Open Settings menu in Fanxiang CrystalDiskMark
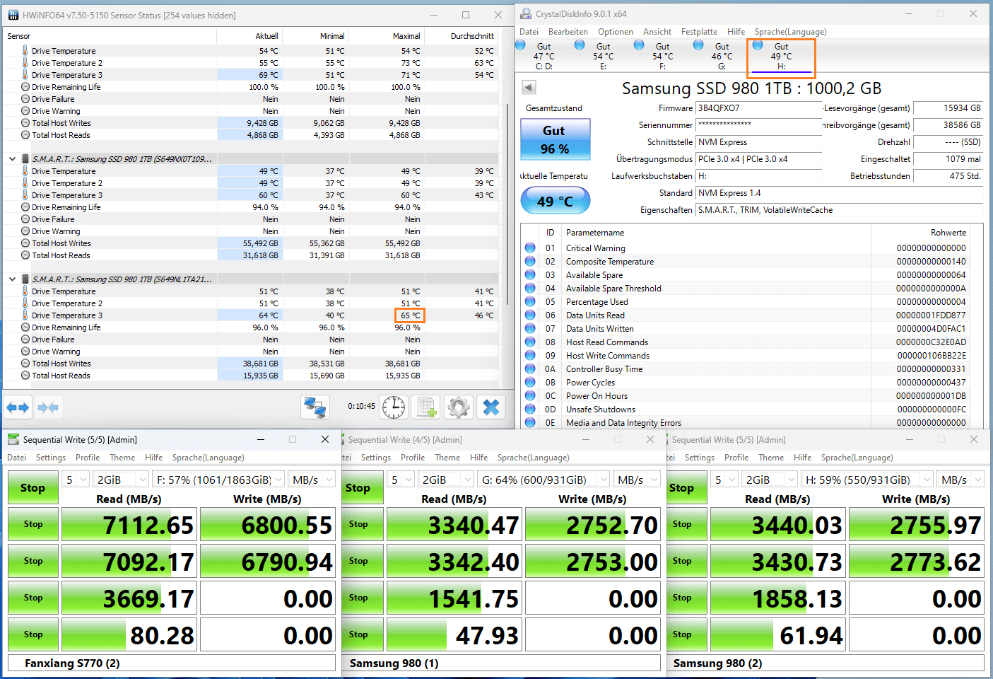Viewport: 993px width, 679px height. pos(51,458)
